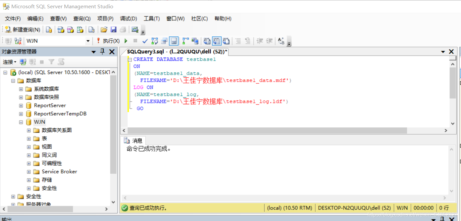Click the Cancel Executing Query stop icon
Image resolution: width=461 pixels, height=221 pixels.
coord(135,41)
